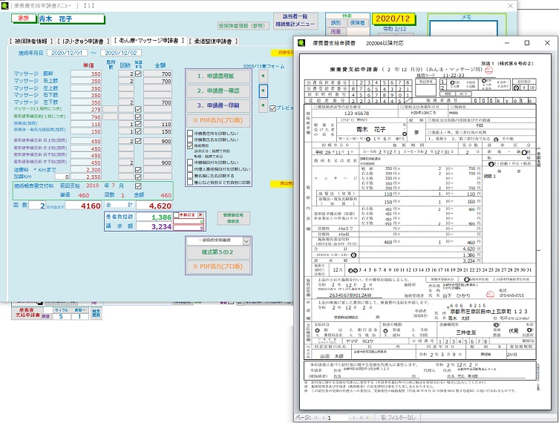Click the green dot button beside 申請書一確認
Image resolution: width=559 pixels, height=423 pixels.
[x=263, y=91]
